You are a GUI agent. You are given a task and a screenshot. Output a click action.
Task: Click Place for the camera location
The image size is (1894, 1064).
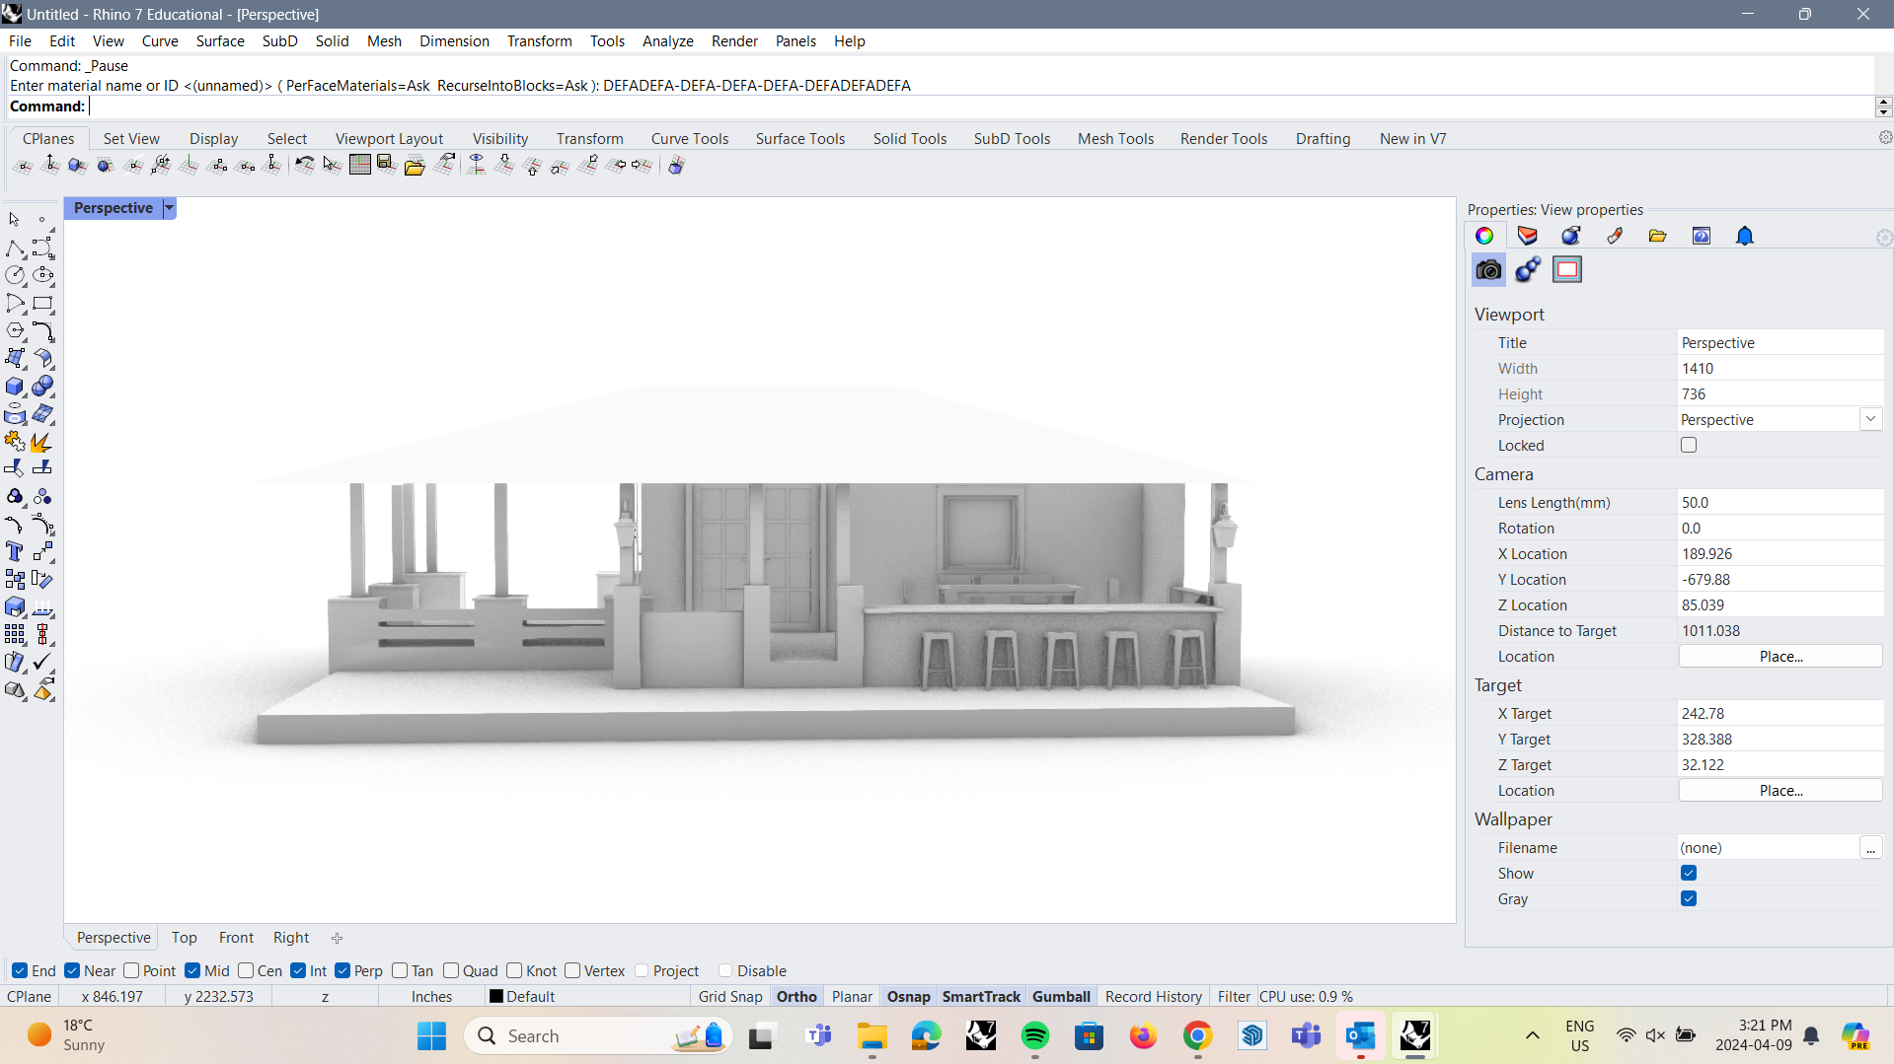click(x=1780, y=656)
